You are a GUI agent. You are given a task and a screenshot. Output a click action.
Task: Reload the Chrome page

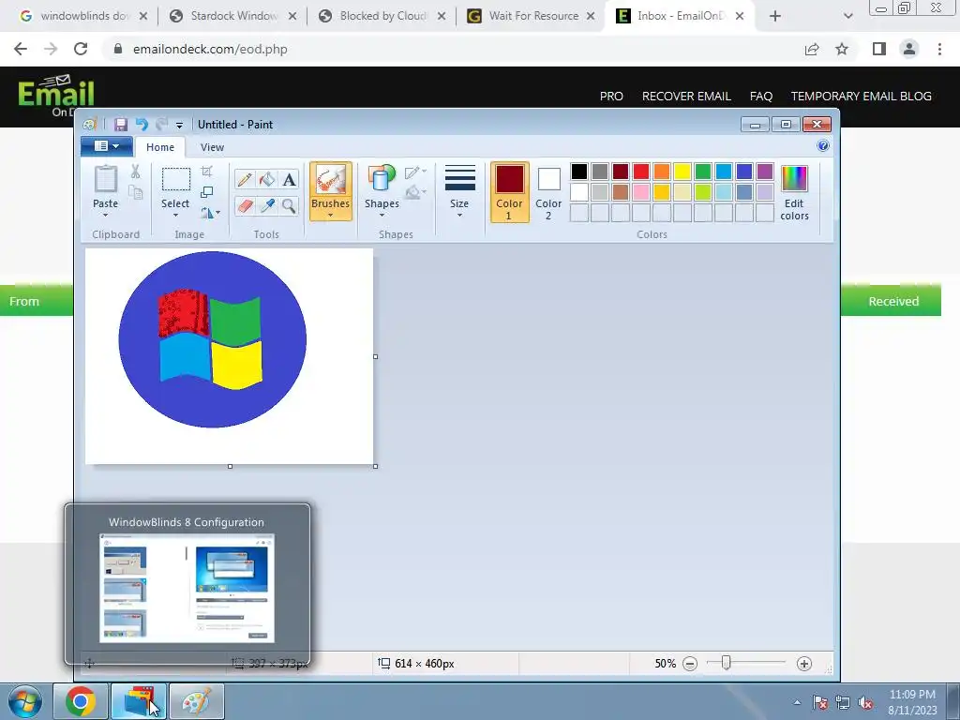pos(81,49)
